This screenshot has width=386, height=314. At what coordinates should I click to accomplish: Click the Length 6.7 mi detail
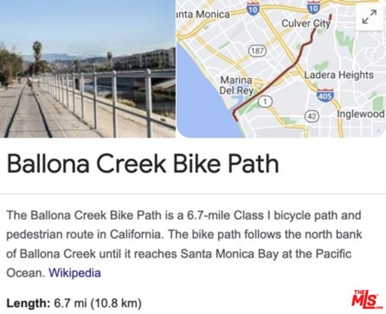click(74, 303)
